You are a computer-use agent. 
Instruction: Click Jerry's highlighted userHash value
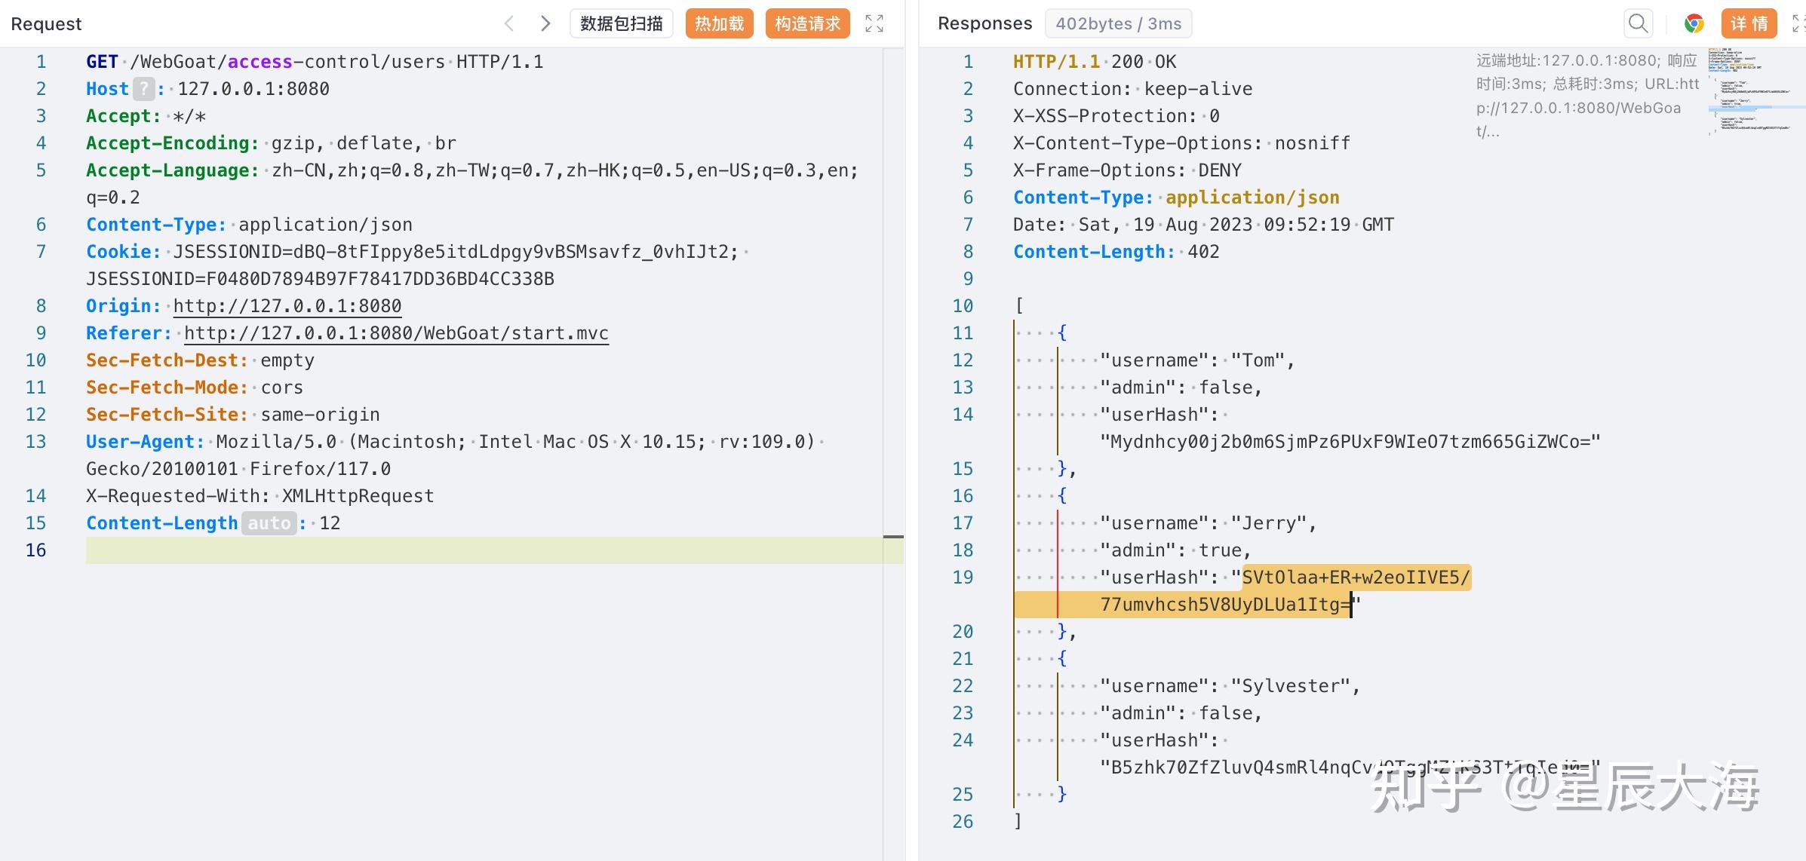coord(1355,578)
